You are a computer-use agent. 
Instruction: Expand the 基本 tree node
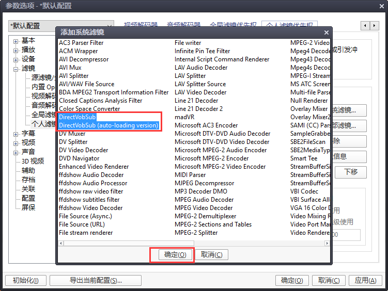[16, 41]
